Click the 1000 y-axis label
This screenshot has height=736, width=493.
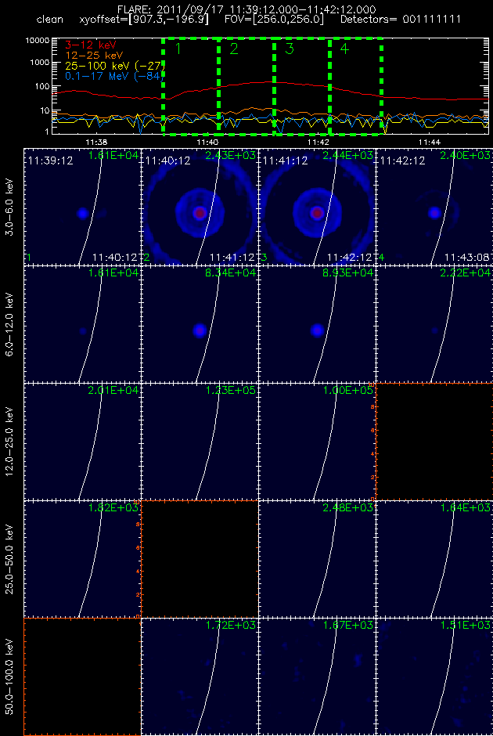(x=41, y=63)
